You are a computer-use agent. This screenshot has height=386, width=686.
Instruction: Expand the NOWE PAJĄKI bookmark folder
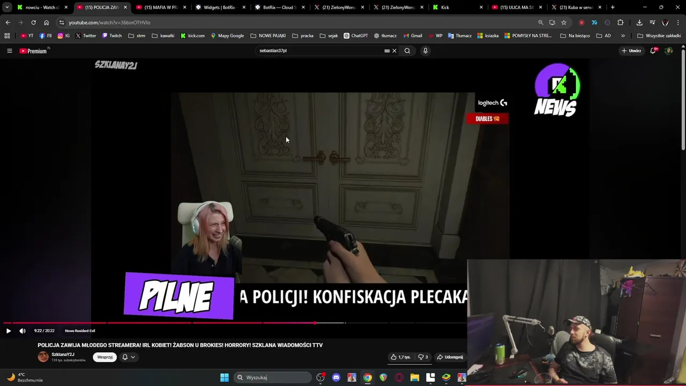[x=268, y=36]
